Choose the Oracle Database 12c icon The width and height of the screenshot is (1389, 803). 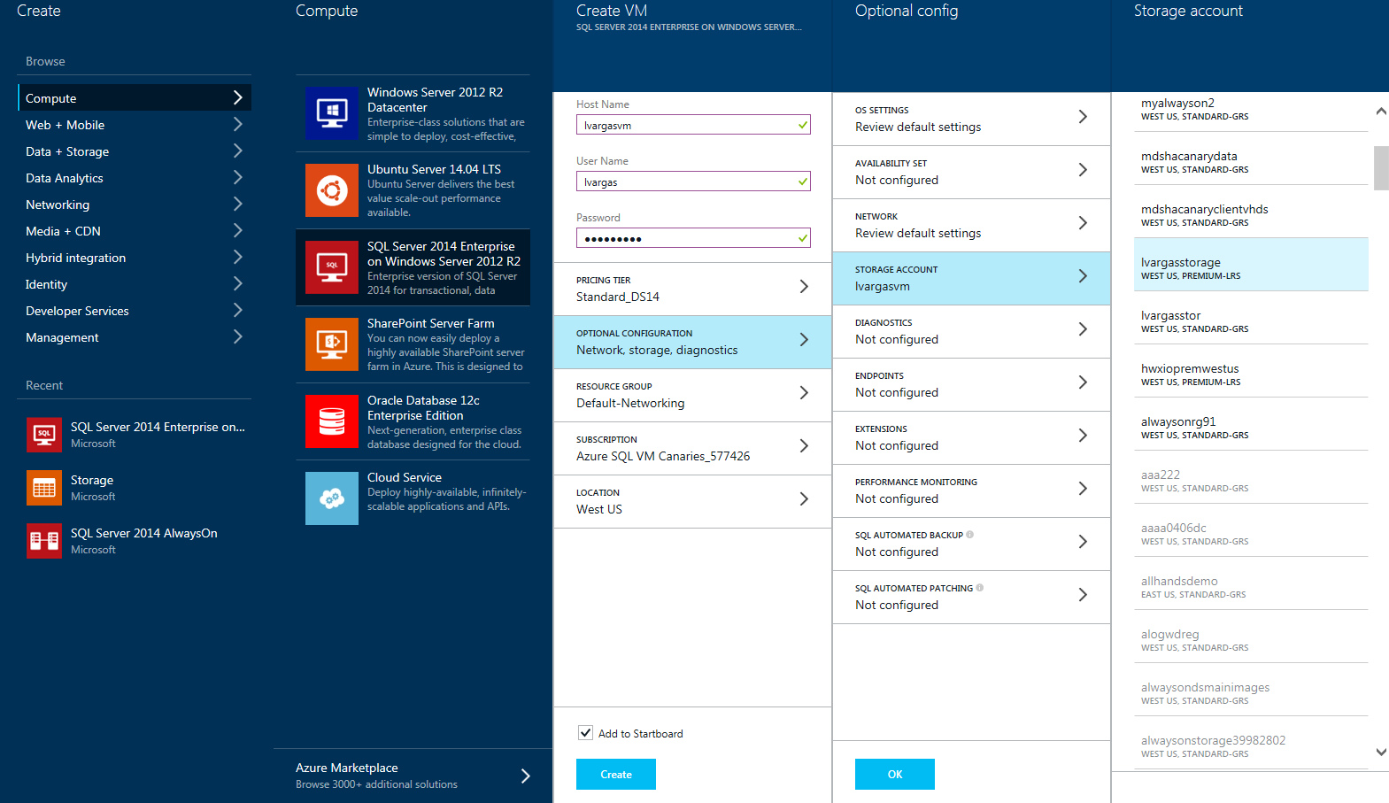click(x=331, y=421)
